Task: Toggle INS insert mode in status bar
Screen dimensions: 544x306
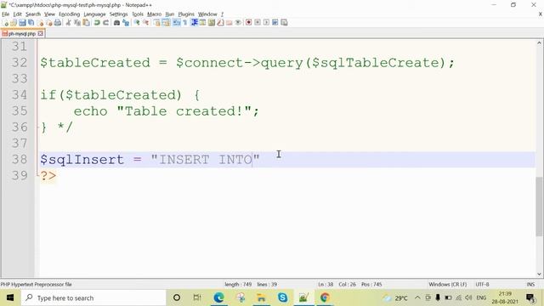Action: click(x=530, y=285)
